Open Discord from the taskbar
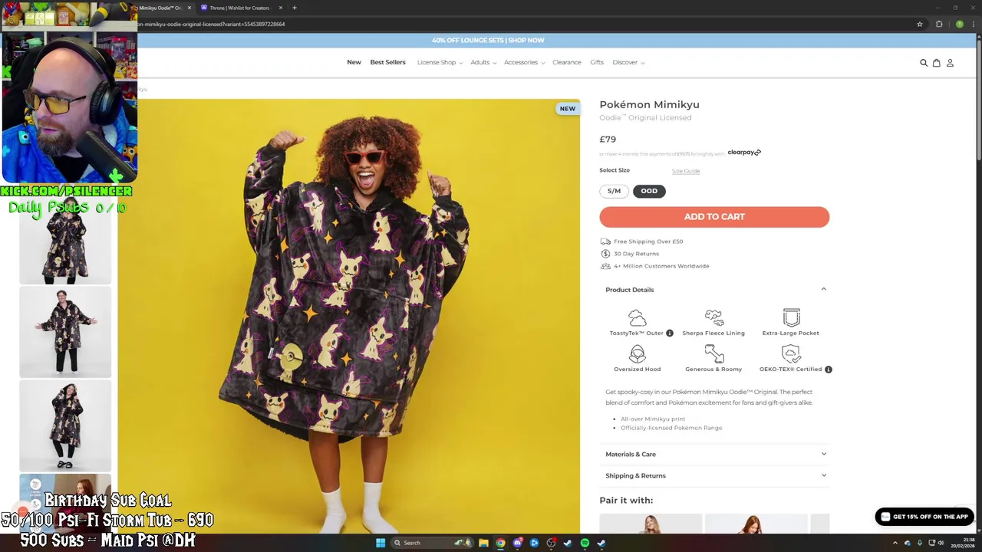 click(x=517, y=543)
